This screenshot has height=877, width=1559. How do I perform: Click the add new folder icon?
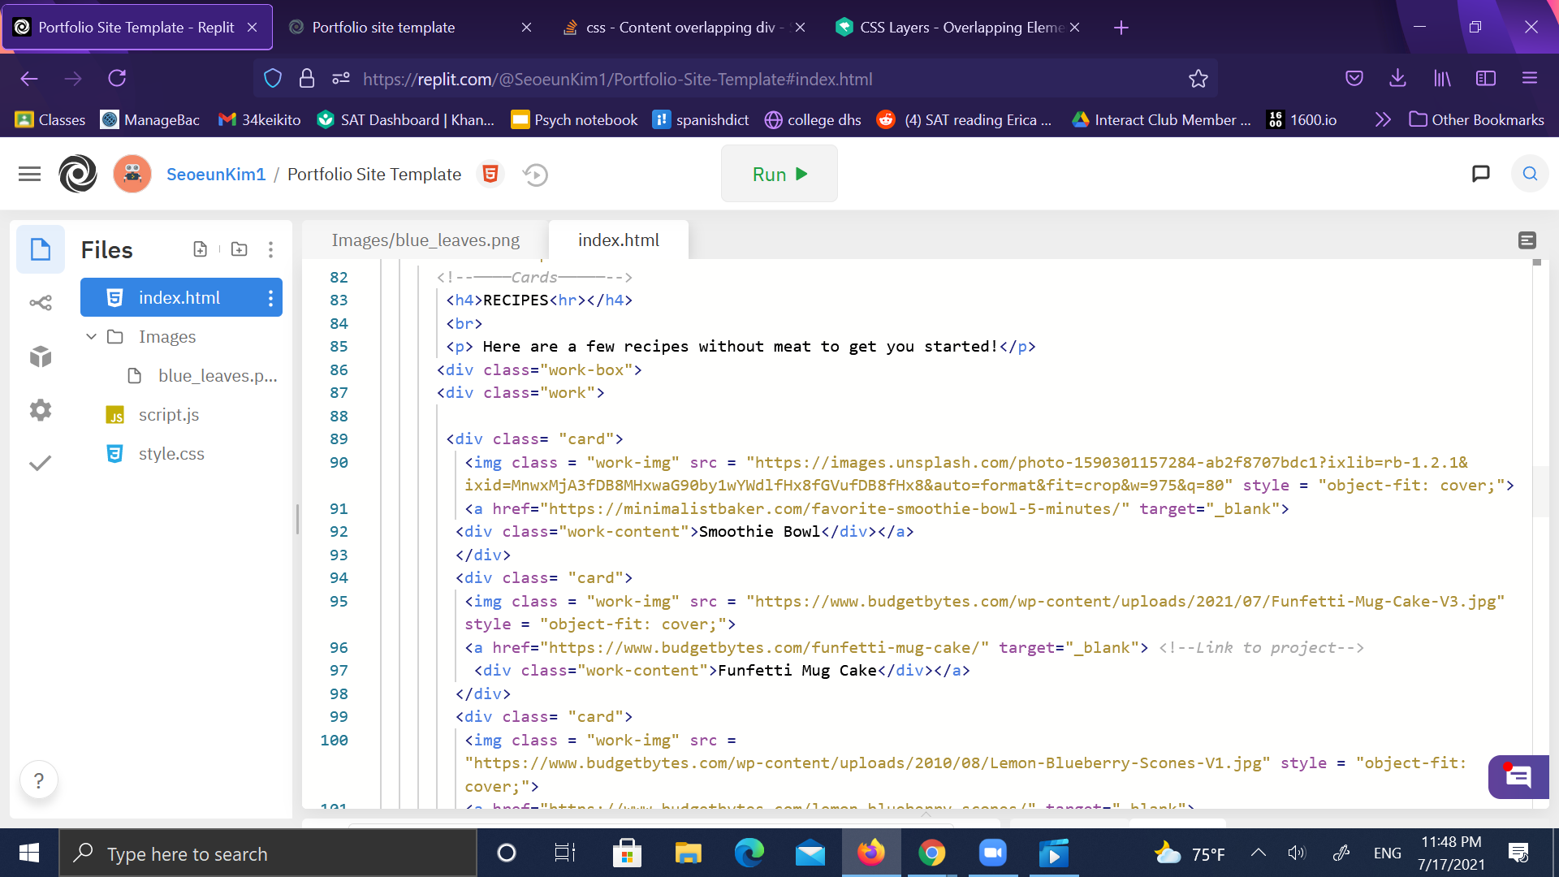tap(239, 249)
